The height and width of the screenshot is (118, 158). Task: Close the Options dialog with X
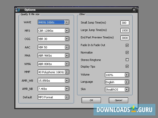tap(134, 10)
